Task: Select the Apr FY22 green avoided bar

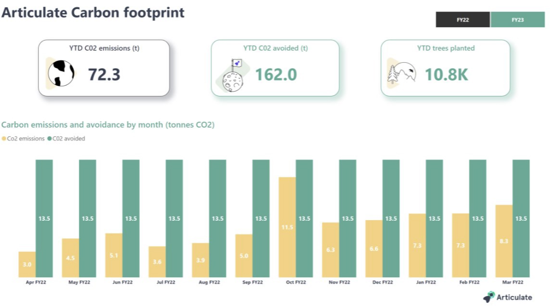Action: pyautogui.click(x=43, y=216)
